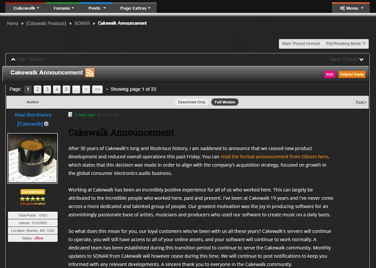376x268 pixels.
Task: Go to page 4 of thread
Action: [57, 89]
